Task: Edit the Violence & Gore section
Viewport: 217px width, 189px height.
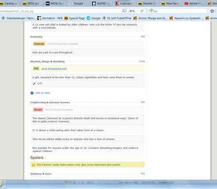Action: (x=143, y=174)
